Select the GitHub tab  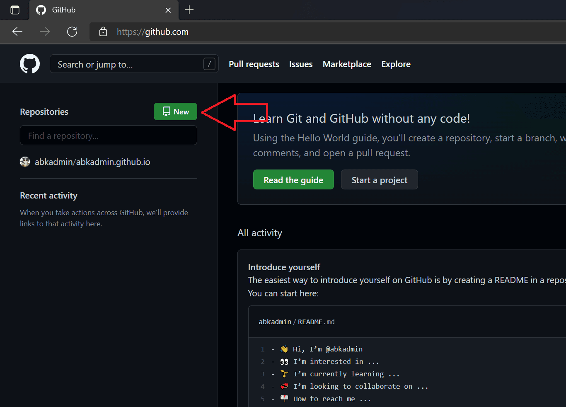[104, 10]
